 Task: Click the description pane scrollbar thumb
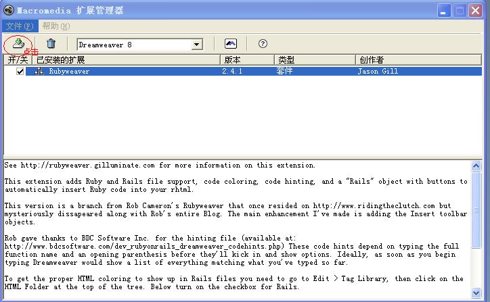[476, 210]
